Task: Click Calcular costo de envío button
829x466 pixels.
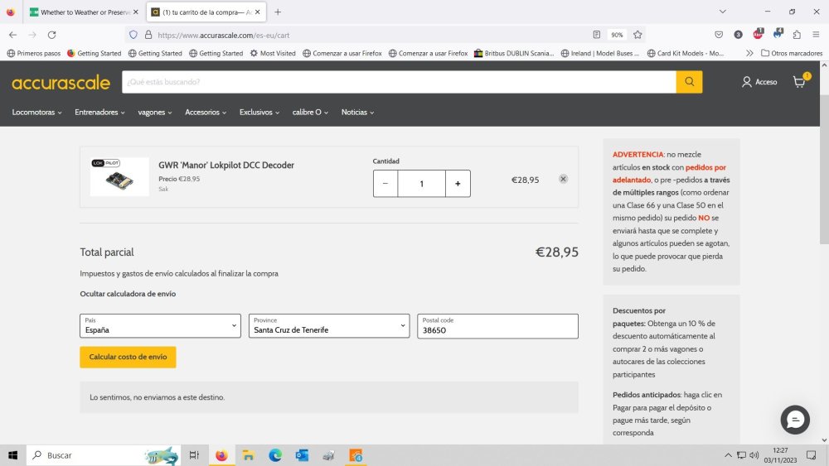Action: [x=128, y=357]
